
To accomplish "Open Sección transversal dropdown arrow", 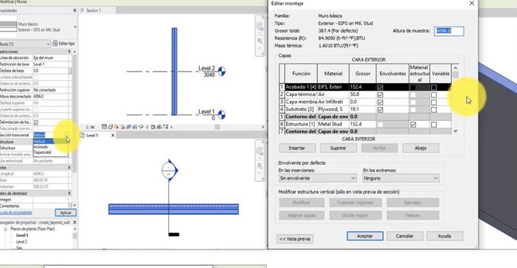I will pos(67,136).
